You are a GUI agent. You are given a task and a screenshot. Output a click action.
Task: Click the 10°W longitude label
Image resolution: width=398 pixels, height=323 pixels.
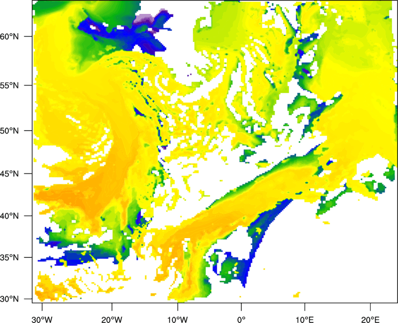(178, 320)
